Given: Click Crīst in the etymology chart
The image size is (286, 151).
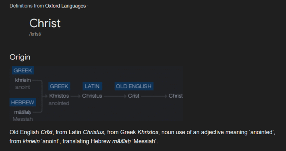Looking at the screenshot, I should coord(134,96).
